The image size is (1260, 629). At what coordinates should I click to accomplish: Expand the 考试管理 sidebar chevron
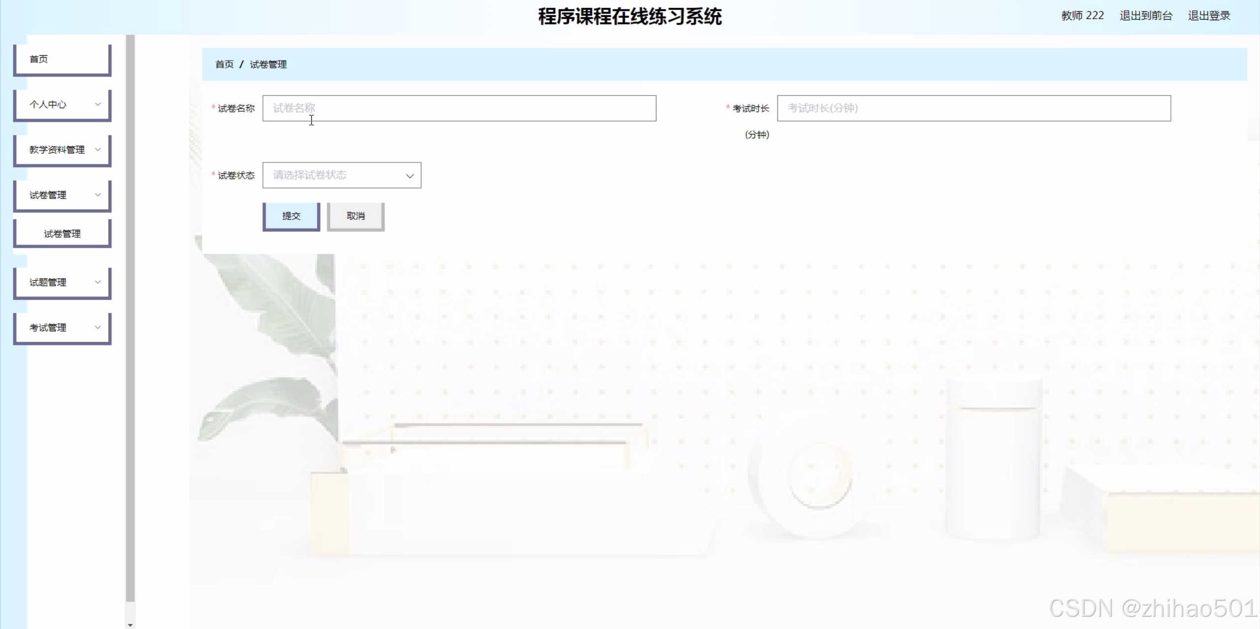pyautogui.click(x=97, y=327)
